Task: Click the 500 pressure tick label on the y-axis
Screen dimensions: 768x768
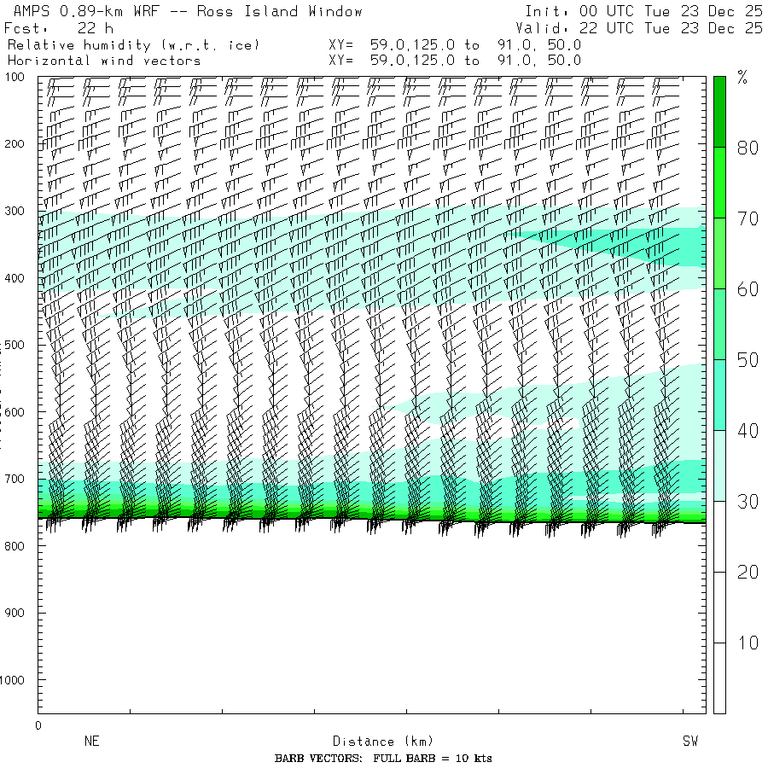Action: 18,345
